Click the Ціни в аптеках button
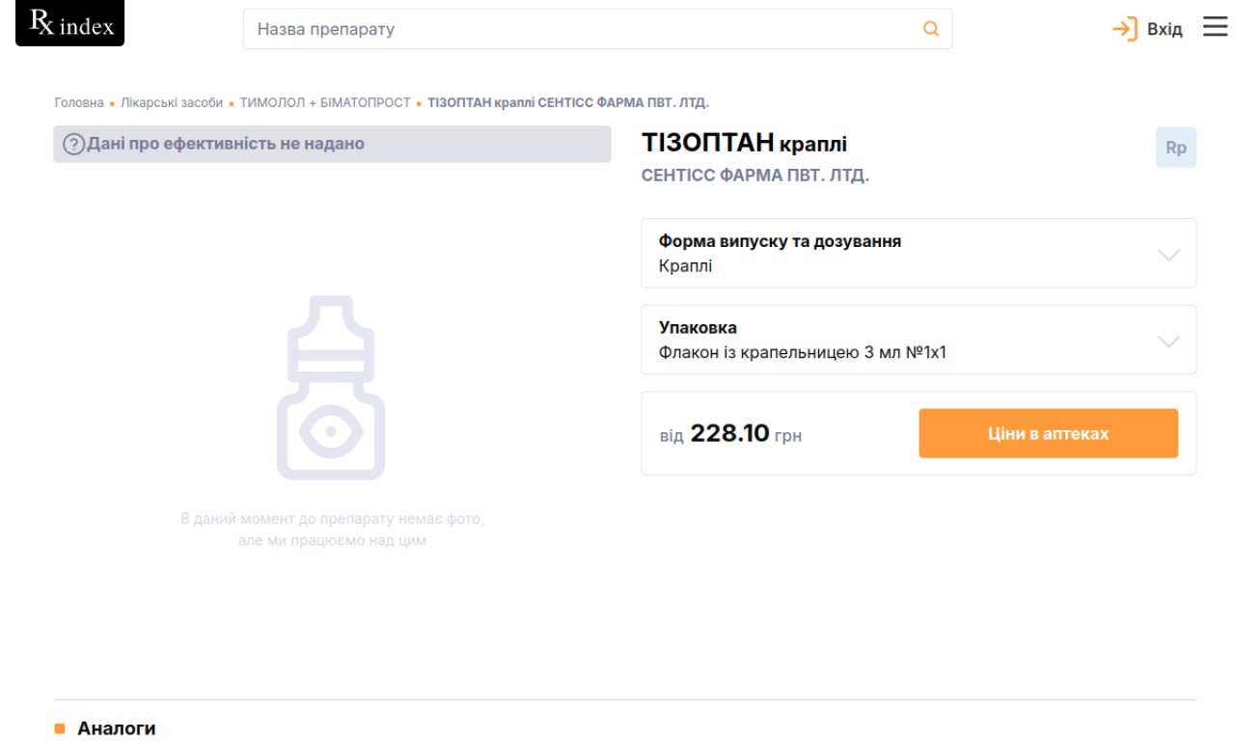1235x741 pixels. click(x=1049, y=433)
